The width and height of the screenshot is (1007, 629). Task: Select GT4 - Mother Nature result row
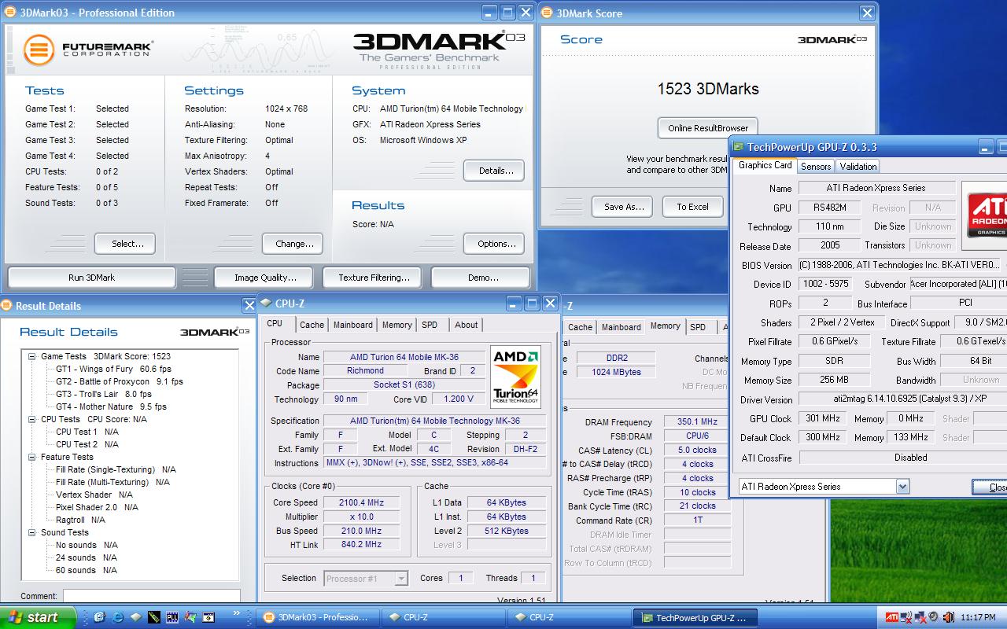click(111, 406)
